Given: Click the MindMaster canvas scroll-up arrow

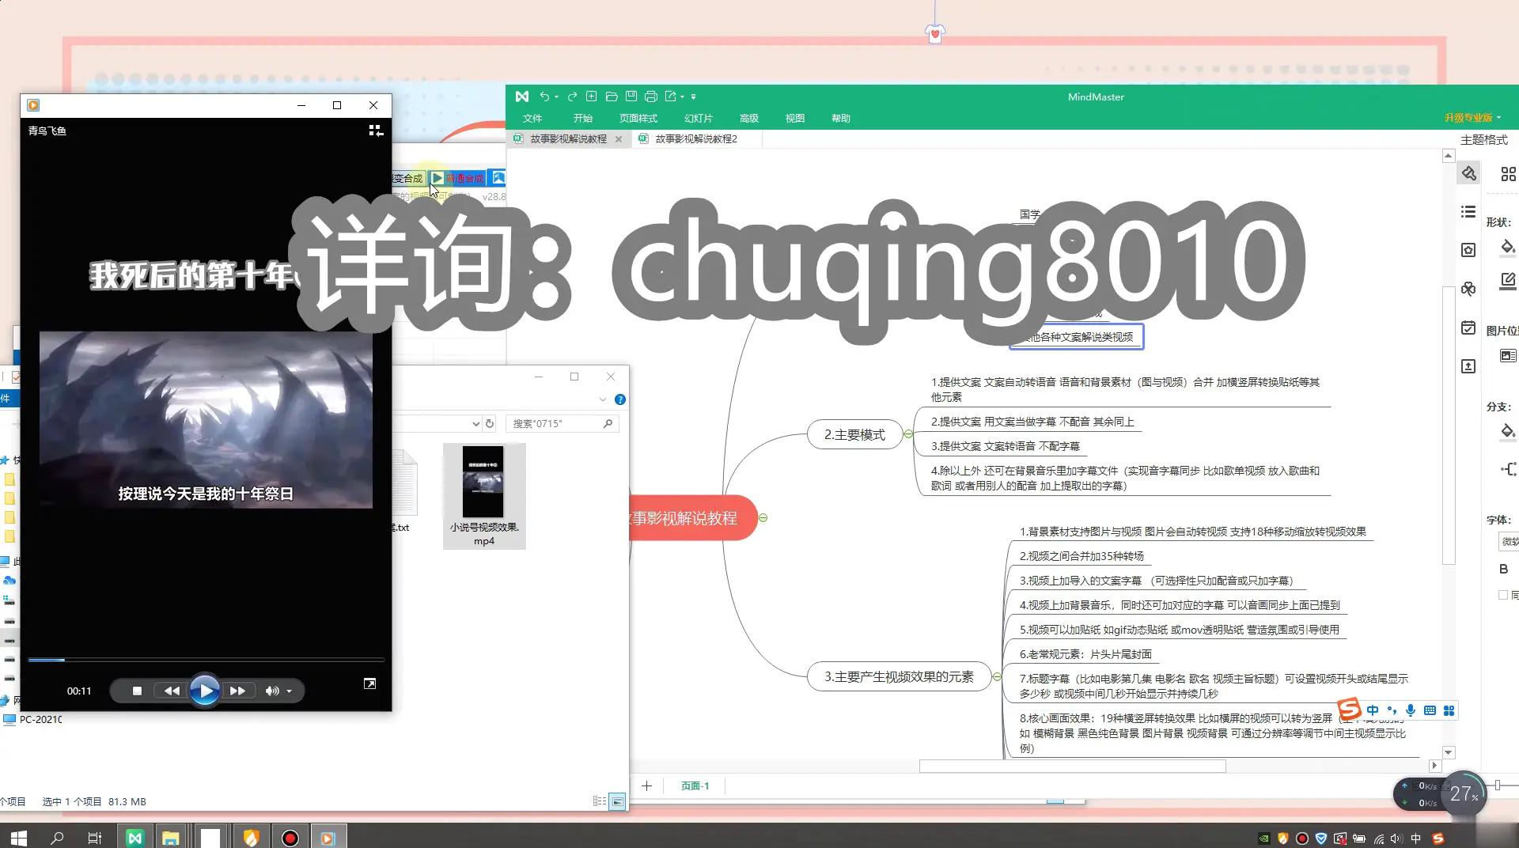Looking at the screenshot, I should point(1449,156).
